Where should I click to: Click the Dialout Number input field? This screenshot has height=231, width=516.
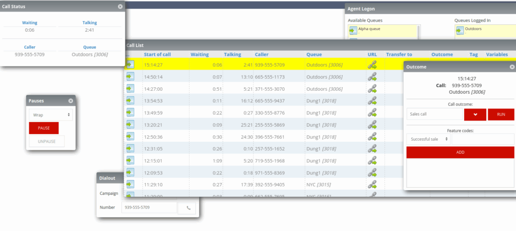(x=149, y=207)
